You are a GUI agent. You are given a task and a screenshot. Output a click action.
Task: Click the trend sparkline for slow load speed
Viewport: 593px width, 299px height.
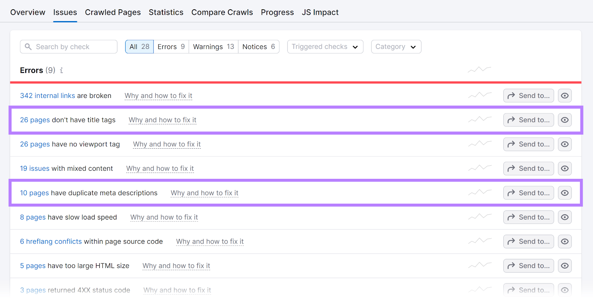click(x=480, y=217)
